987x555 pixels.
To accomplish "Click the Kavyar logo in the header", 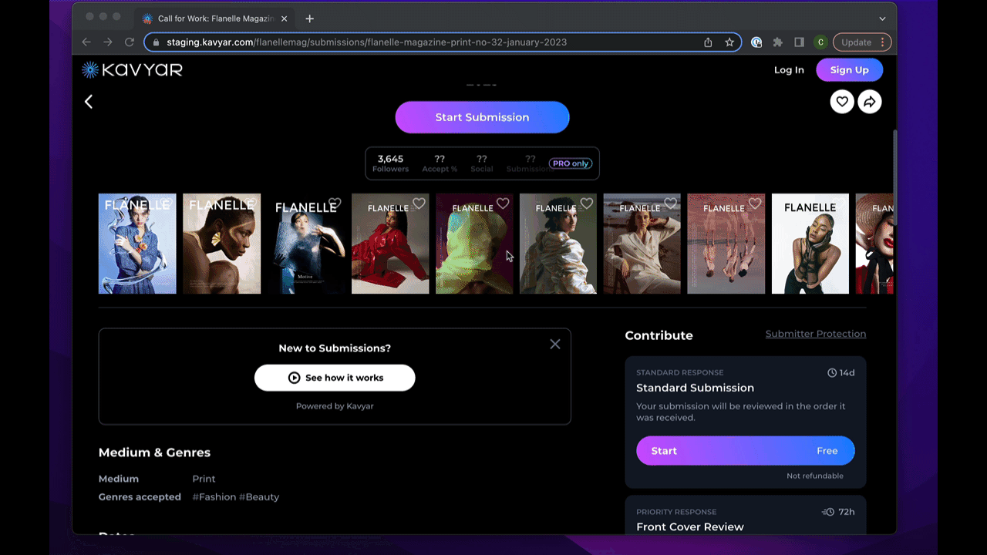I will click(x=132, y=70).
